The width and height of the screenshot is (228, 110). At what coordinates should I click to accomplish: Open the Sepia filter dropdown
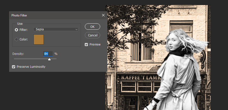pyautogui.click(x=56, y=29)
